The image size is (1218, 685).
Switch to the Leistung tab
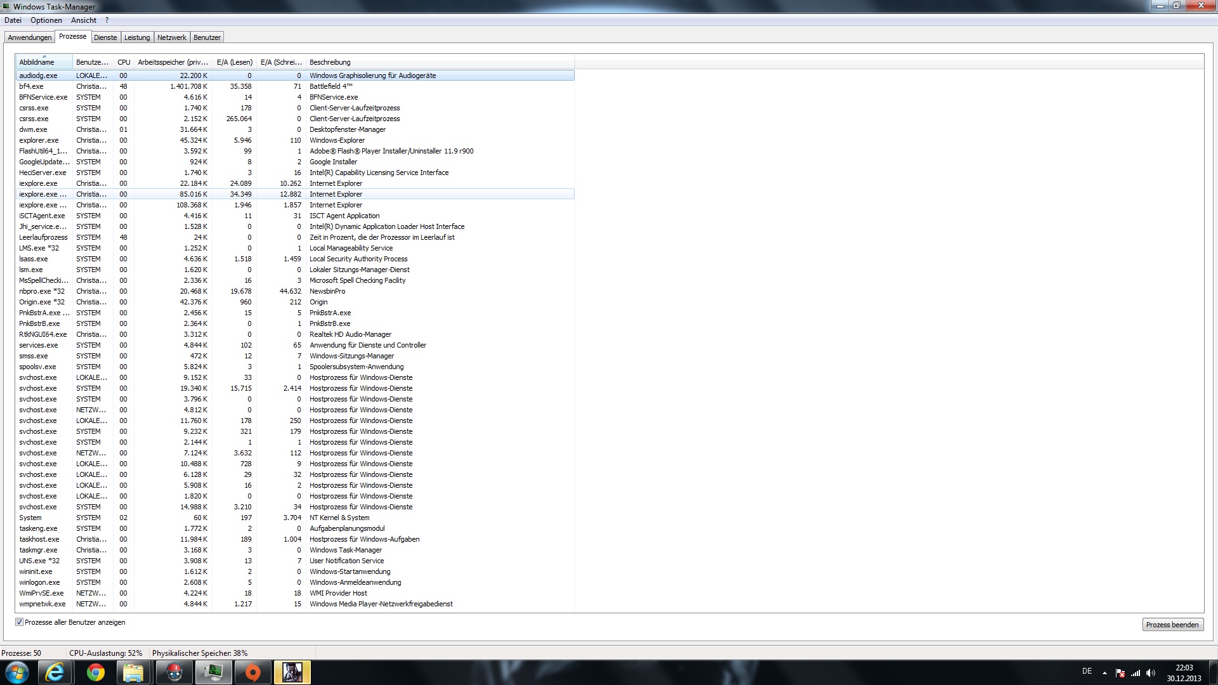pyautogui.click(x=137, y=37)
